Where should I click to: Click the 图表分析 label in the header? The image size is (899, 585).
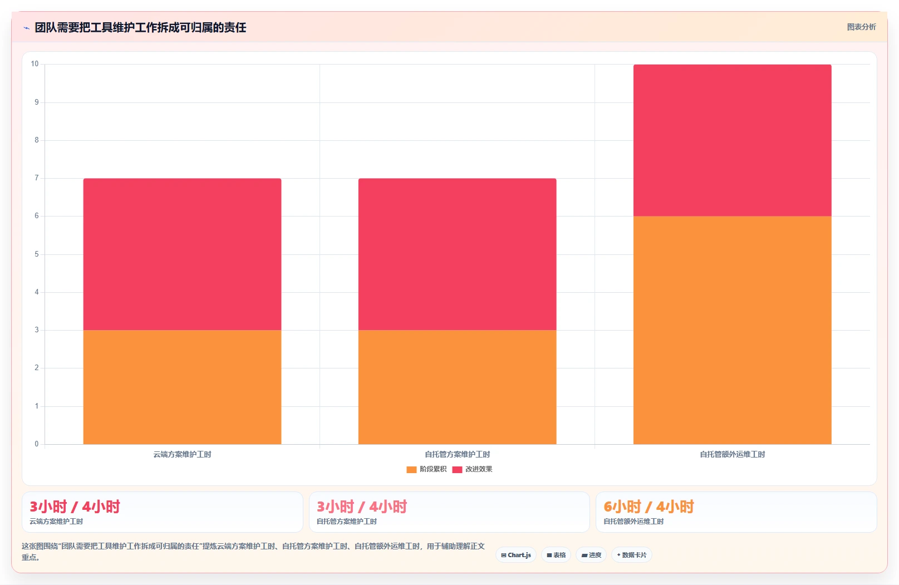[861, 27]
